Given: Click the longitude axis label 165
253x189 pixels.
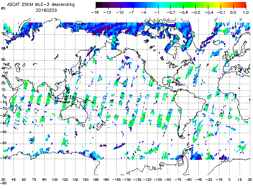Looking at the screenshot, I should point(96,180).
